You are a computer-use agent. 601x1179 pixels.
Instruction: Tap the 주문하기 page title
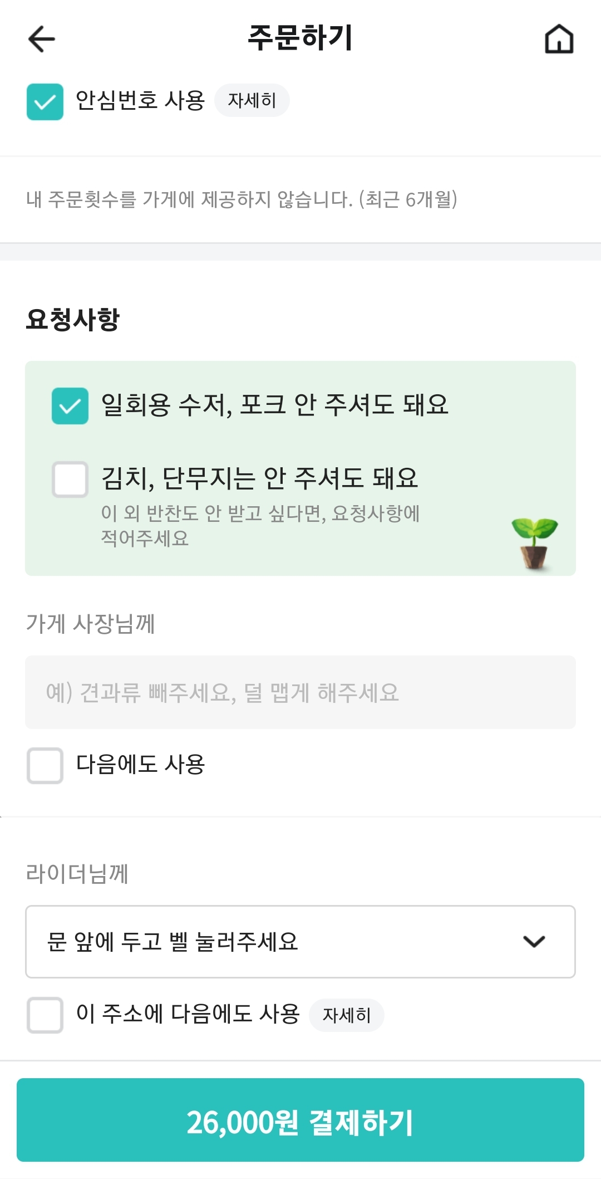pos(300,38)
